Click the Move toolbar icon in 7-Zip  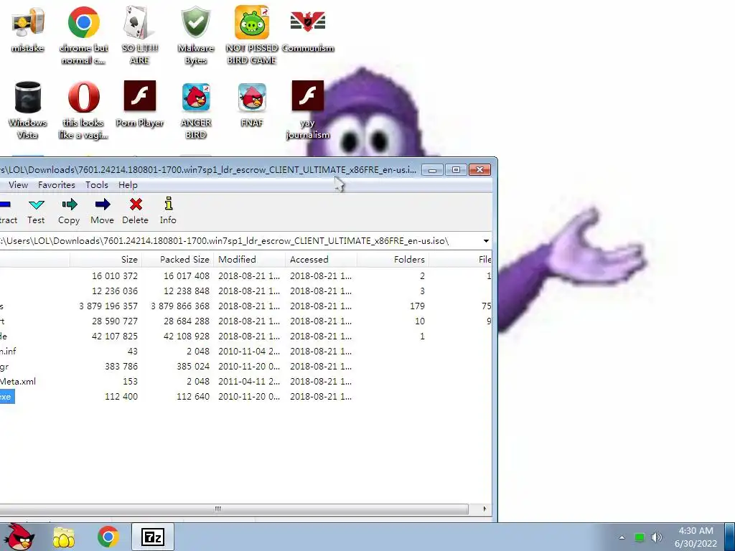(x=102, y=211)
